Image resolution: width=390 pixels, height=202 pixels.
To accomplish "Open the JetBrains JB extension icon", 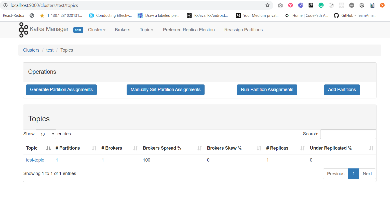I will 311,5.
